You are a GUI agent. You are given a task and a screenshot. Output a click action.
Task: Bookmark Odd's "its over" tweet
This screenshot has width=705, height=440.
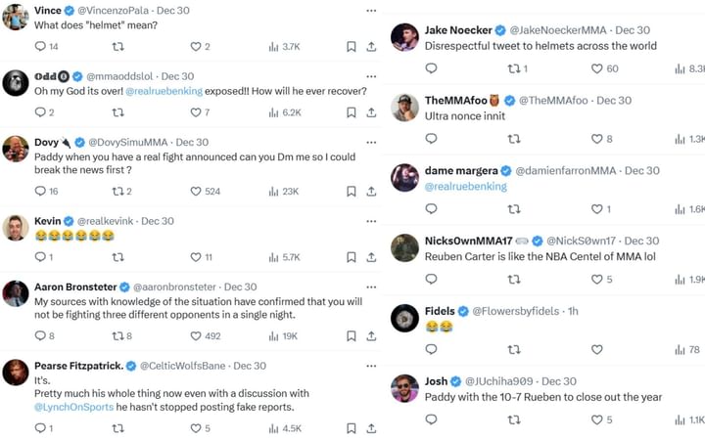pyautogui.click(x=351, y=112)
